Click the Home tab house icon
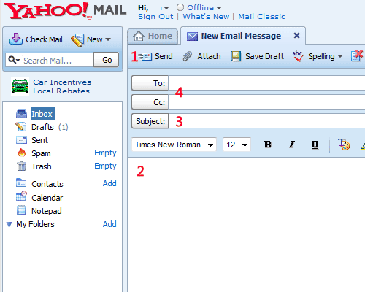 tap(139, 36)
